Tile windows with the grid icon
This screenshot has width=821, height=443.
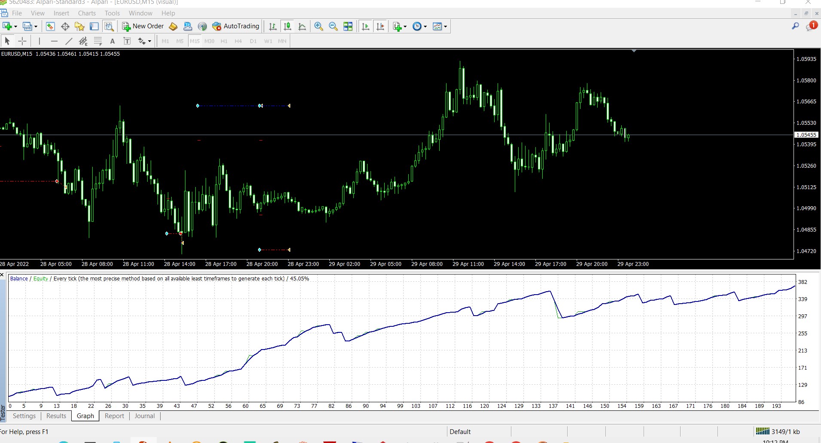[348, 27]
